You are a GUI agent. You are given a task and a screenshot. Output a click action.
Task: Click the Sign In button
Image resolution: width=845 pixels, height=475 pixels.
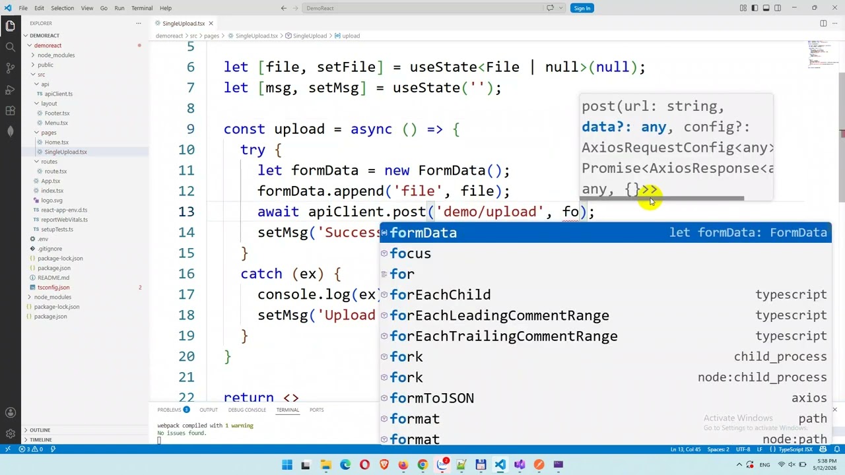click(582, 8)
